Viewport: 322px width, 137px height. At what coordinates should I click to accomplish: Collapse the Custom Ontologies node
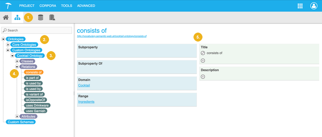pyautogui.click(x=8, y=50)
